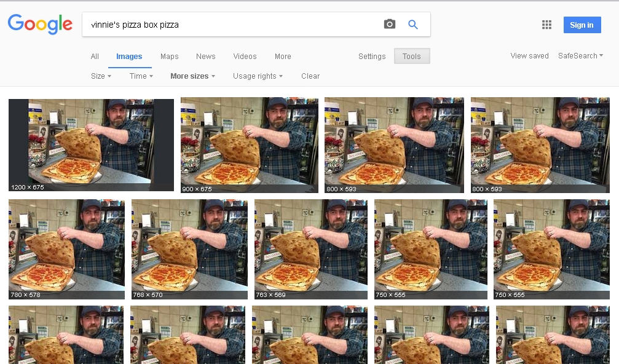Open the 763 × 569 image result

(x=311, y=249)
